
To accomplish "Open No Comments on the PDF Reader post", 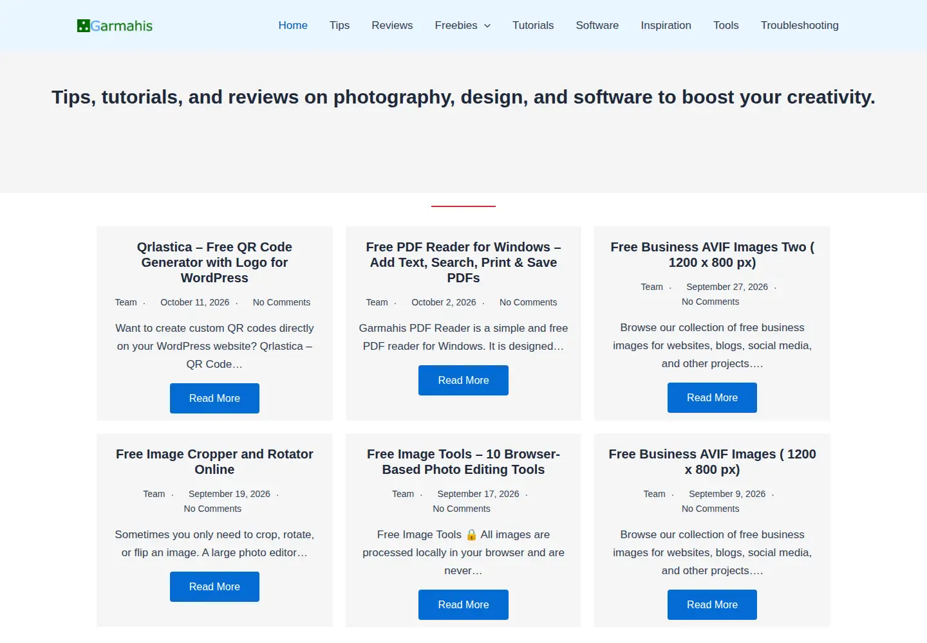I will tap(529, 302).
